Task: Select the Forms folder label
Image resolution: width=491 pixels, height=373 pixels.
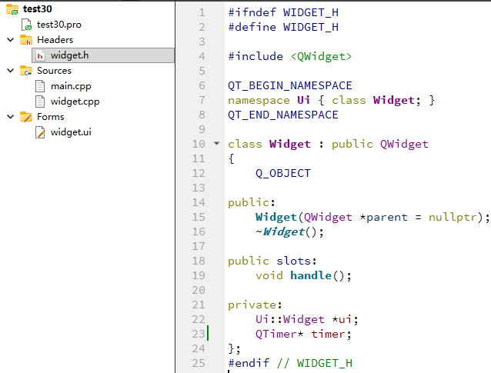Action: click(x=51, y=117)
